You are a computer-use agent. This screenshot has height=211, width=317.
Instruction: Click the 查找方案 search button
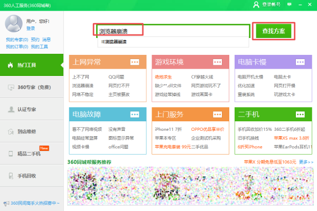[x=274, y=31]
